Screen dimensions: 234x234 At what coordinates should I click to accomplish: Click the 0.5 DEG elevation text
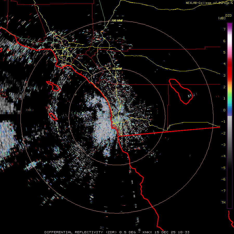tap(127, 232)
